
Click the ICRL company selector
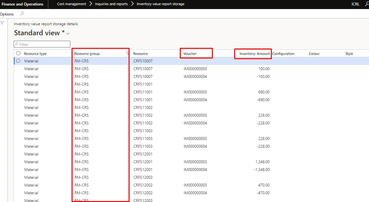pos(355,4)
